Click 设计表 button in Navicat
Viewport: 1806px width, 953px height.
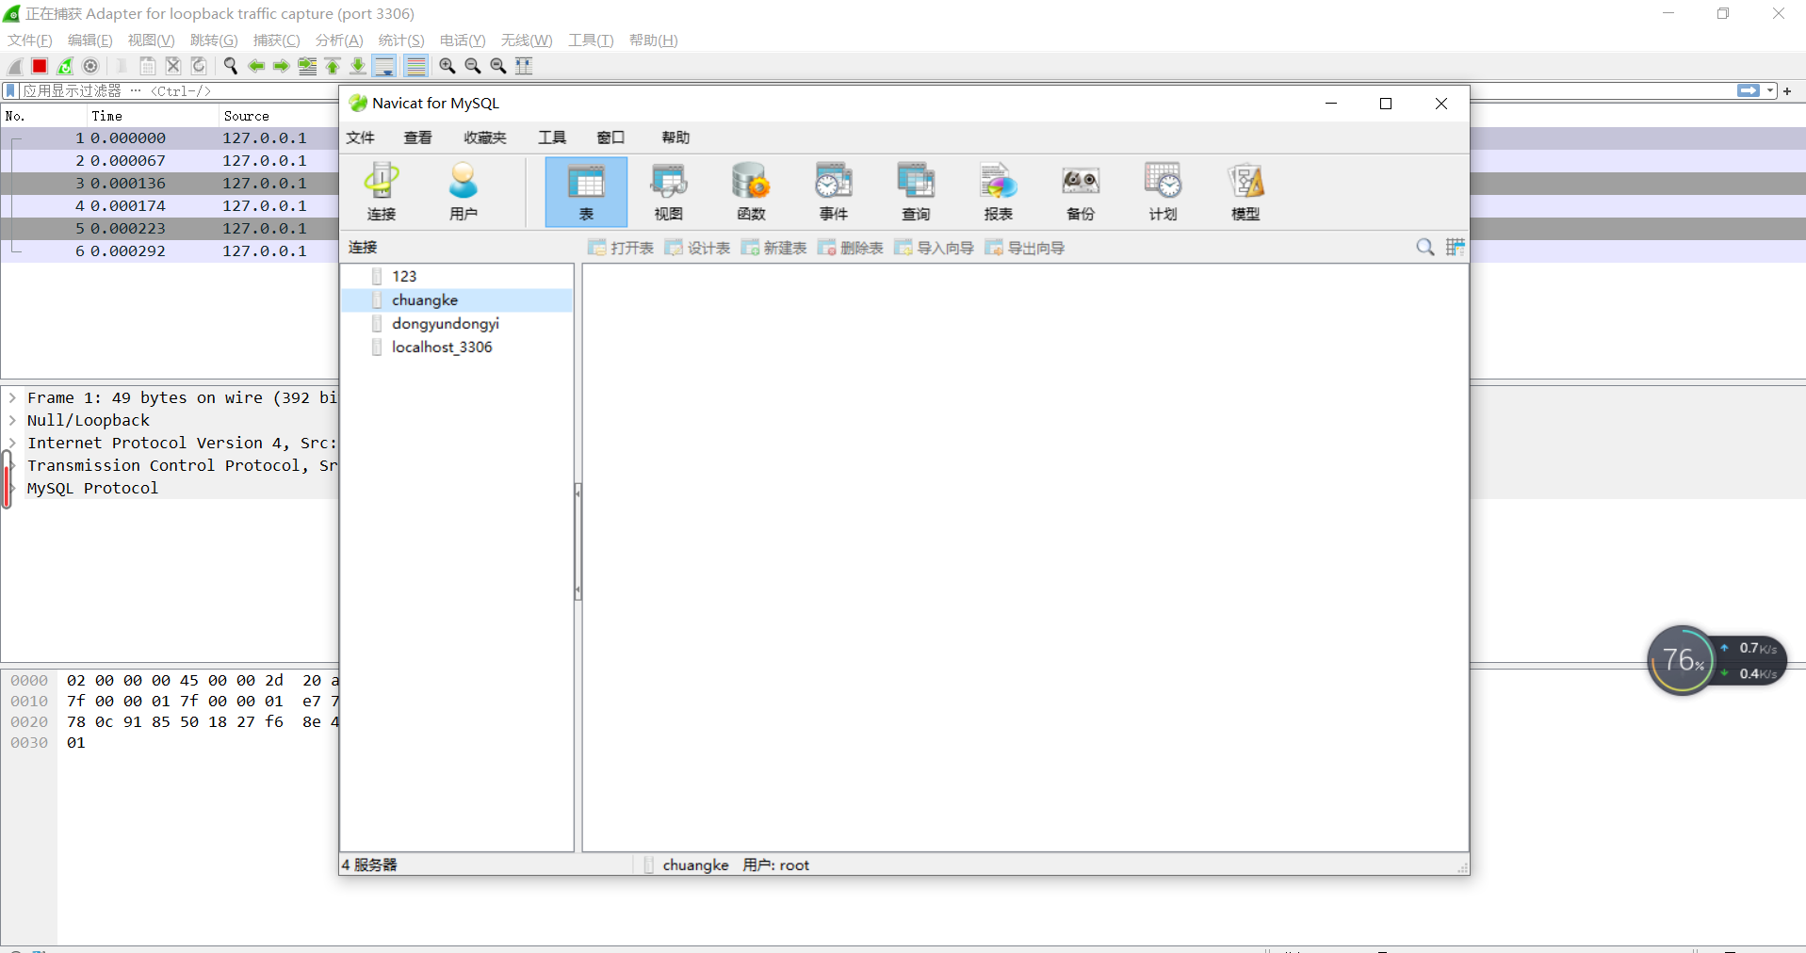(697, 248)
